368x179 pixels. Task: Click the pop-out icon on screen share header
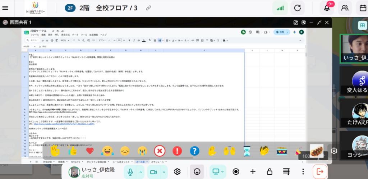coord(304,23)
